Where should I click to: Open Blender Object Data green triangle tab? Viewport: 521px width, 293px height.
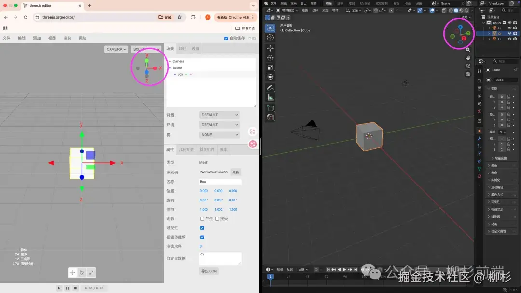pyautogui.click(x=480, y=169)
